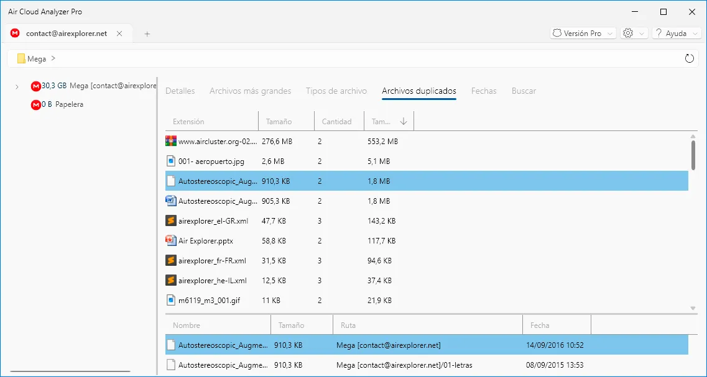The height and width of the screenshot is (377, 707).
Task: Expand the breadcrumb chevron after Mega
Action: click(x=53, y=58)
